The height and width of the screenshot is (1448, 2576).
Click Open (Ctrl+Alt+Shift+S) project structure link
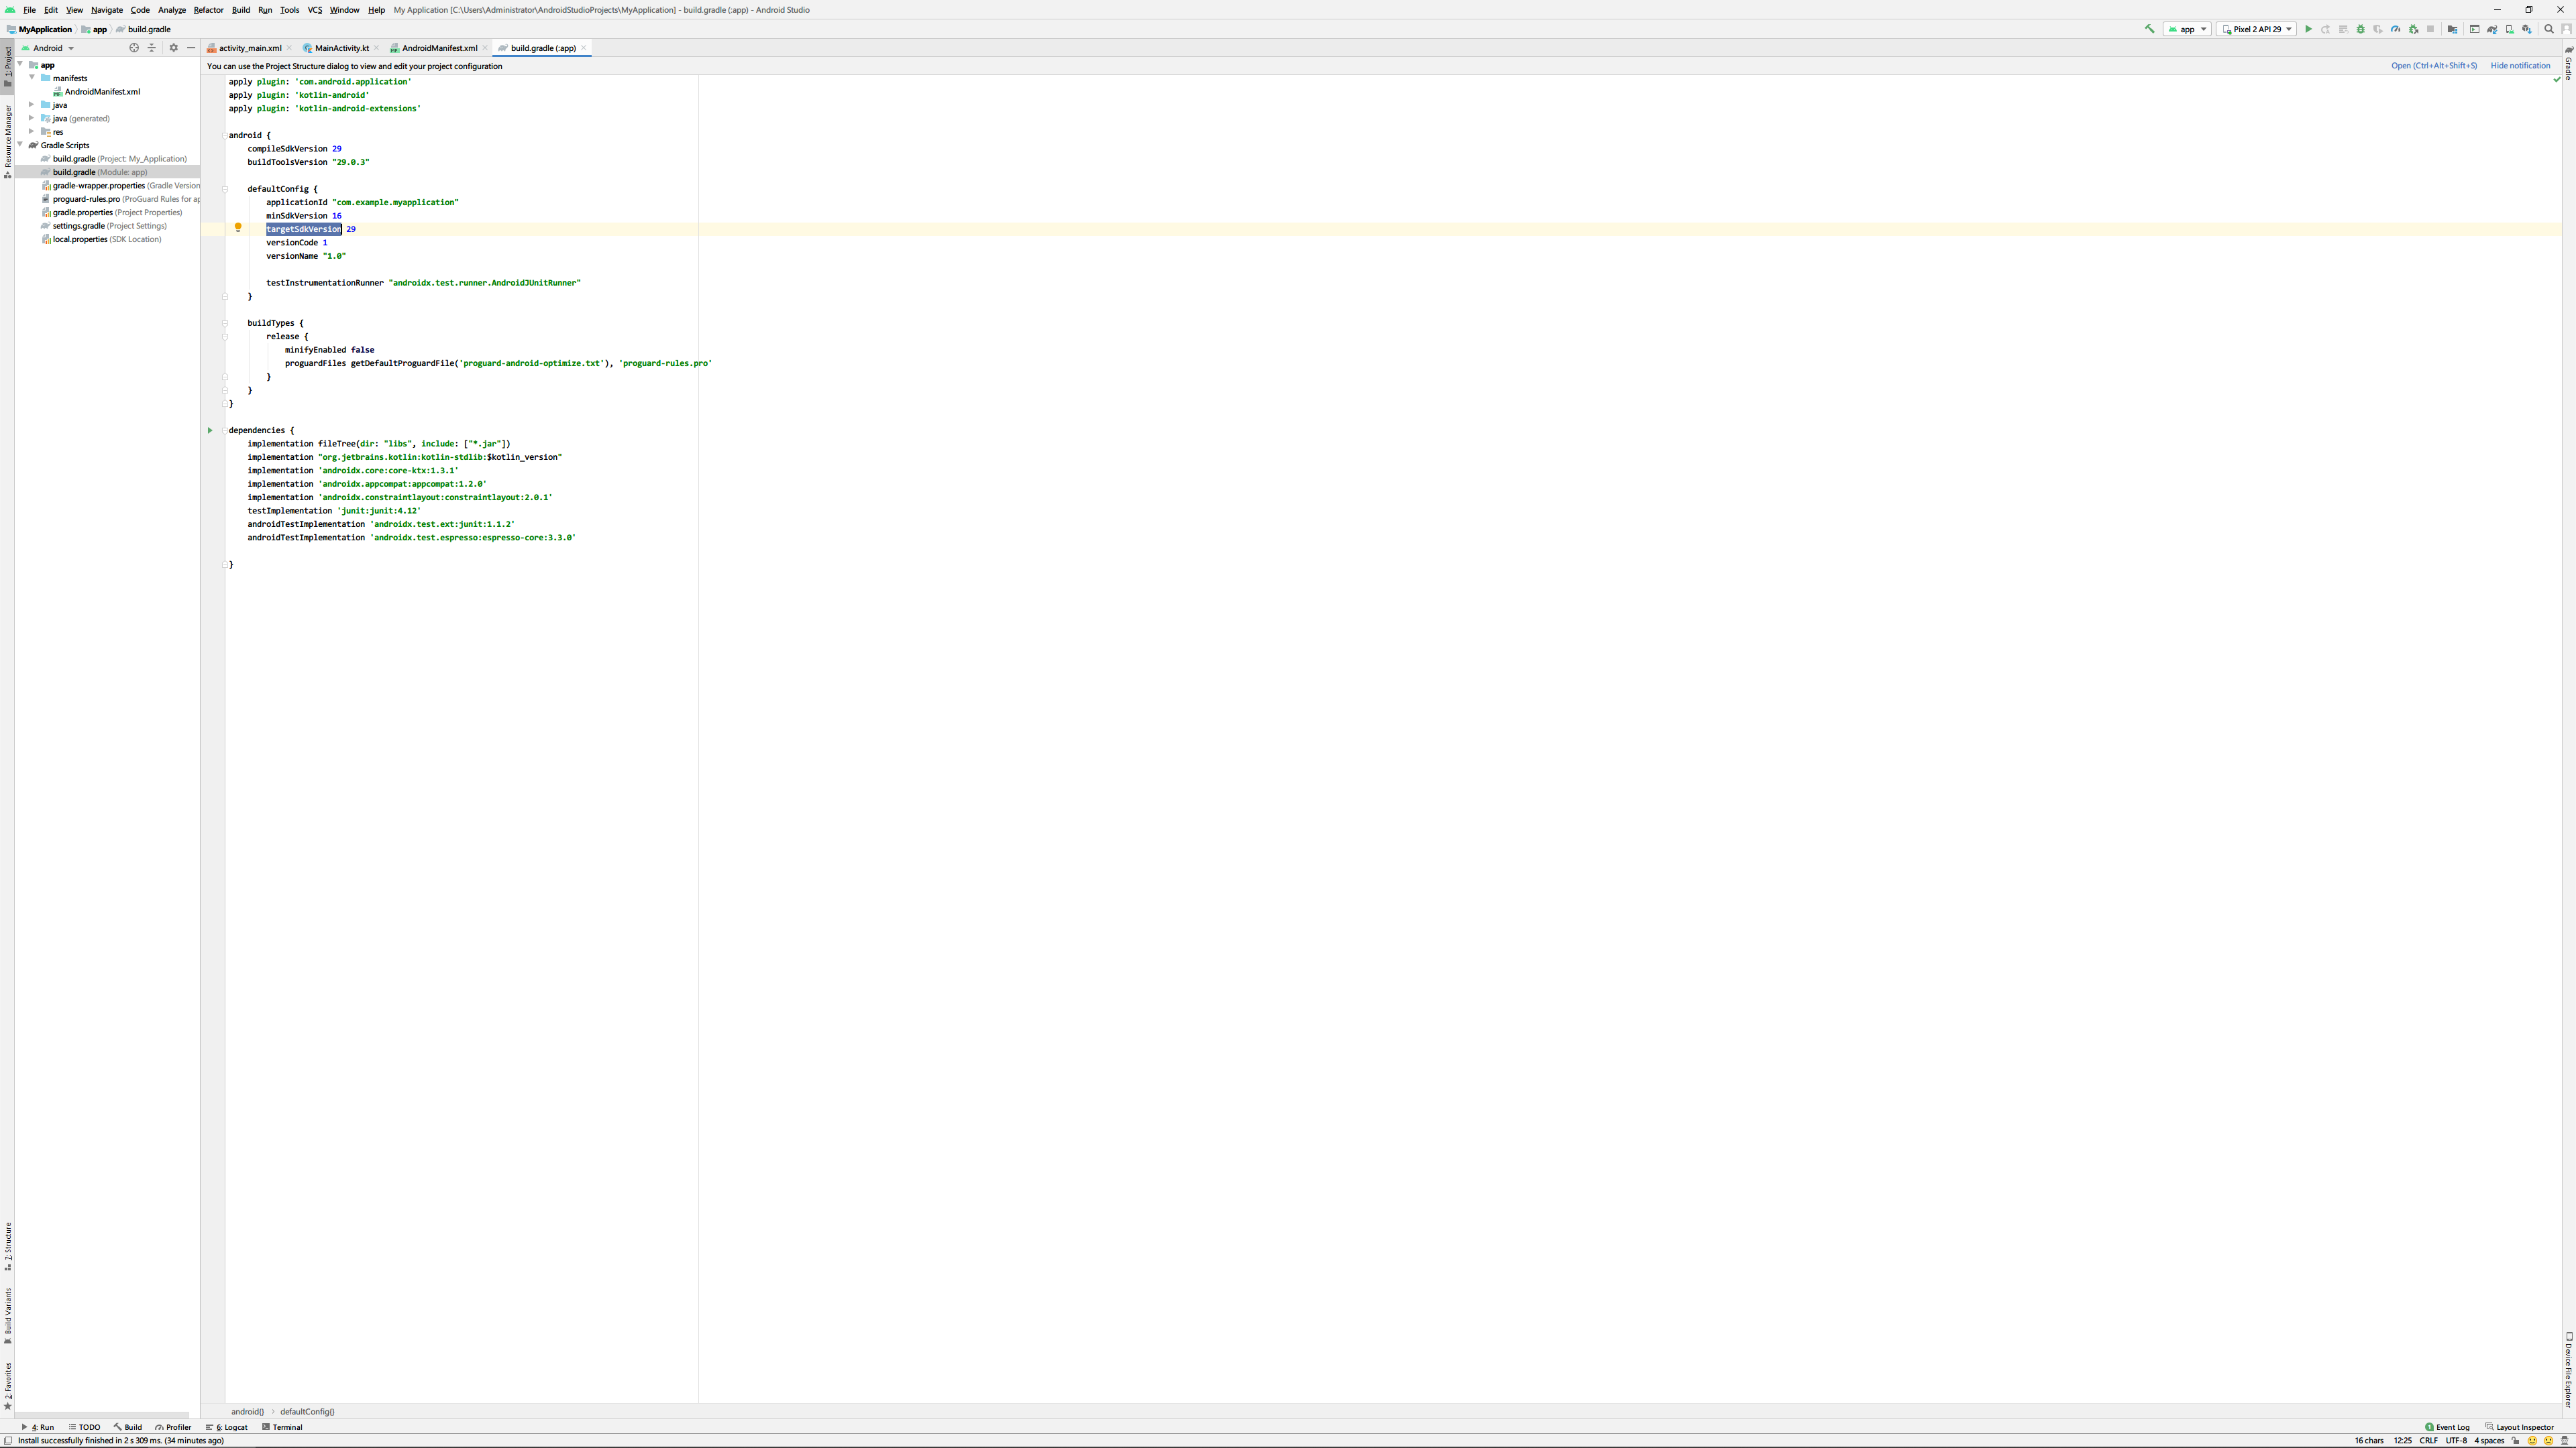click(x=2434, y=66)
